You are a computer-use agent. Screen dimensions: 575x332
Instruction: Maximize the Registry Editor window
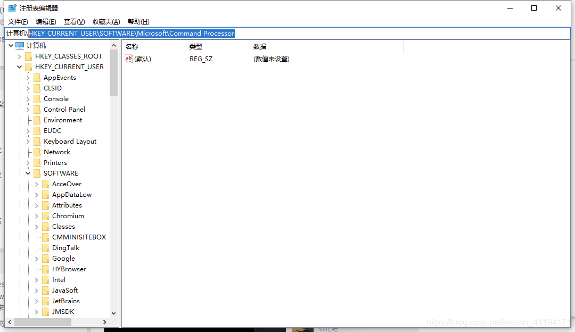tap(534, 8)
